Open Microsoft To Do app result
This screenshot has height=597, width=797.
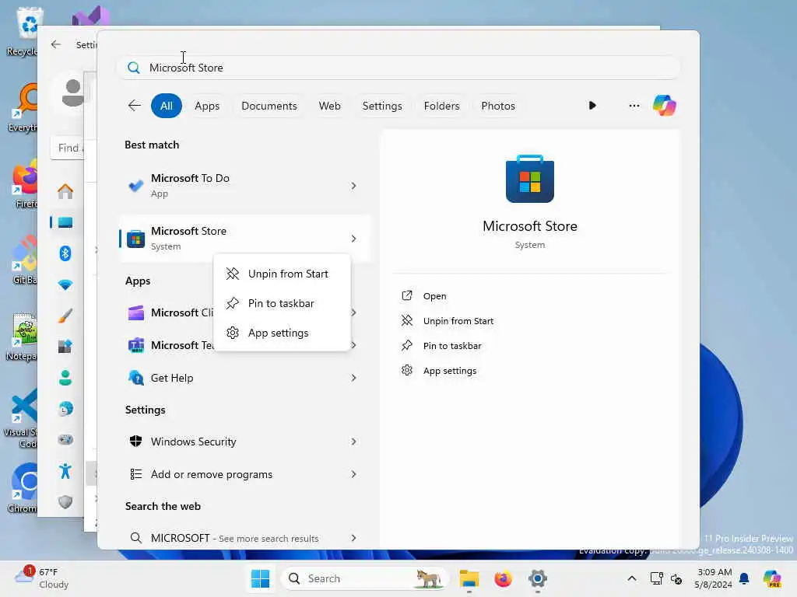244,185
